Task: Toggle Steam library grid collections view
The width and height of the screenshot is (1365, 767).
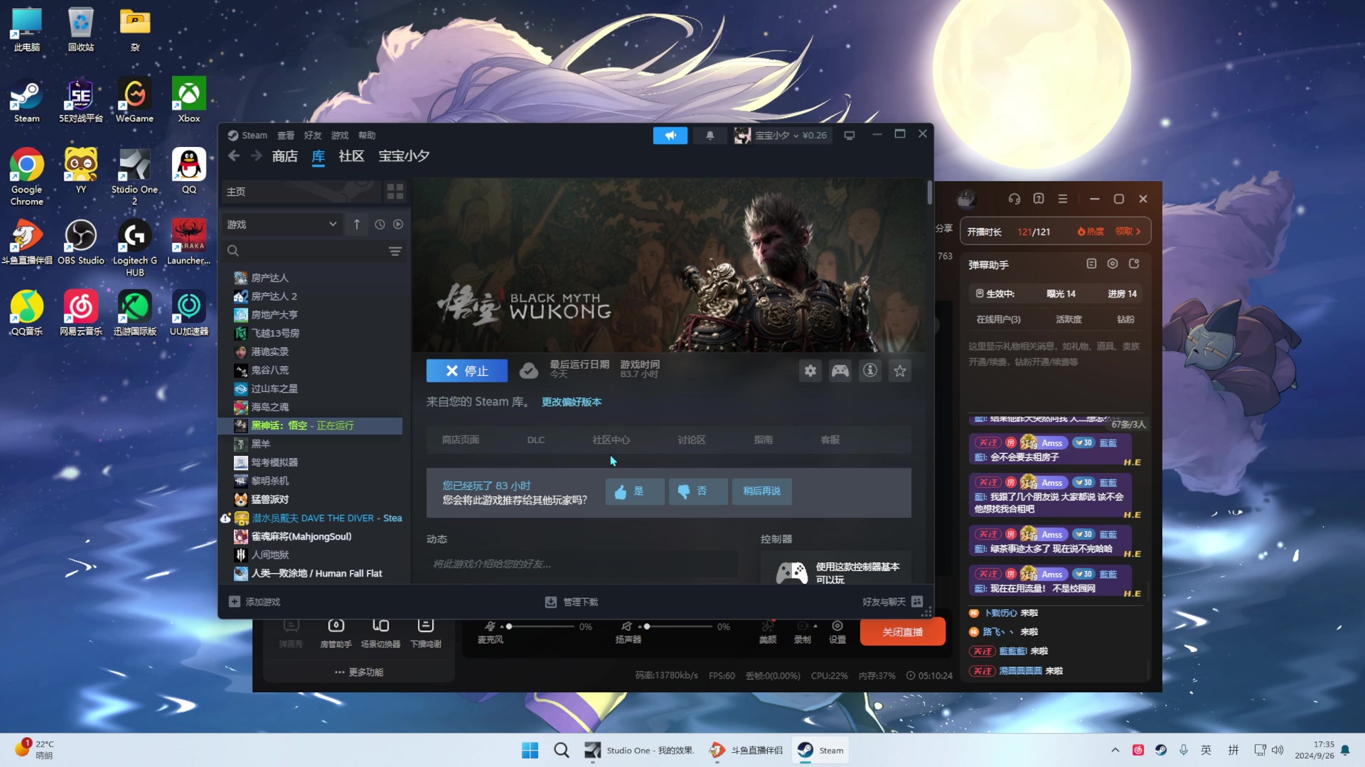Action: [395, 191]
